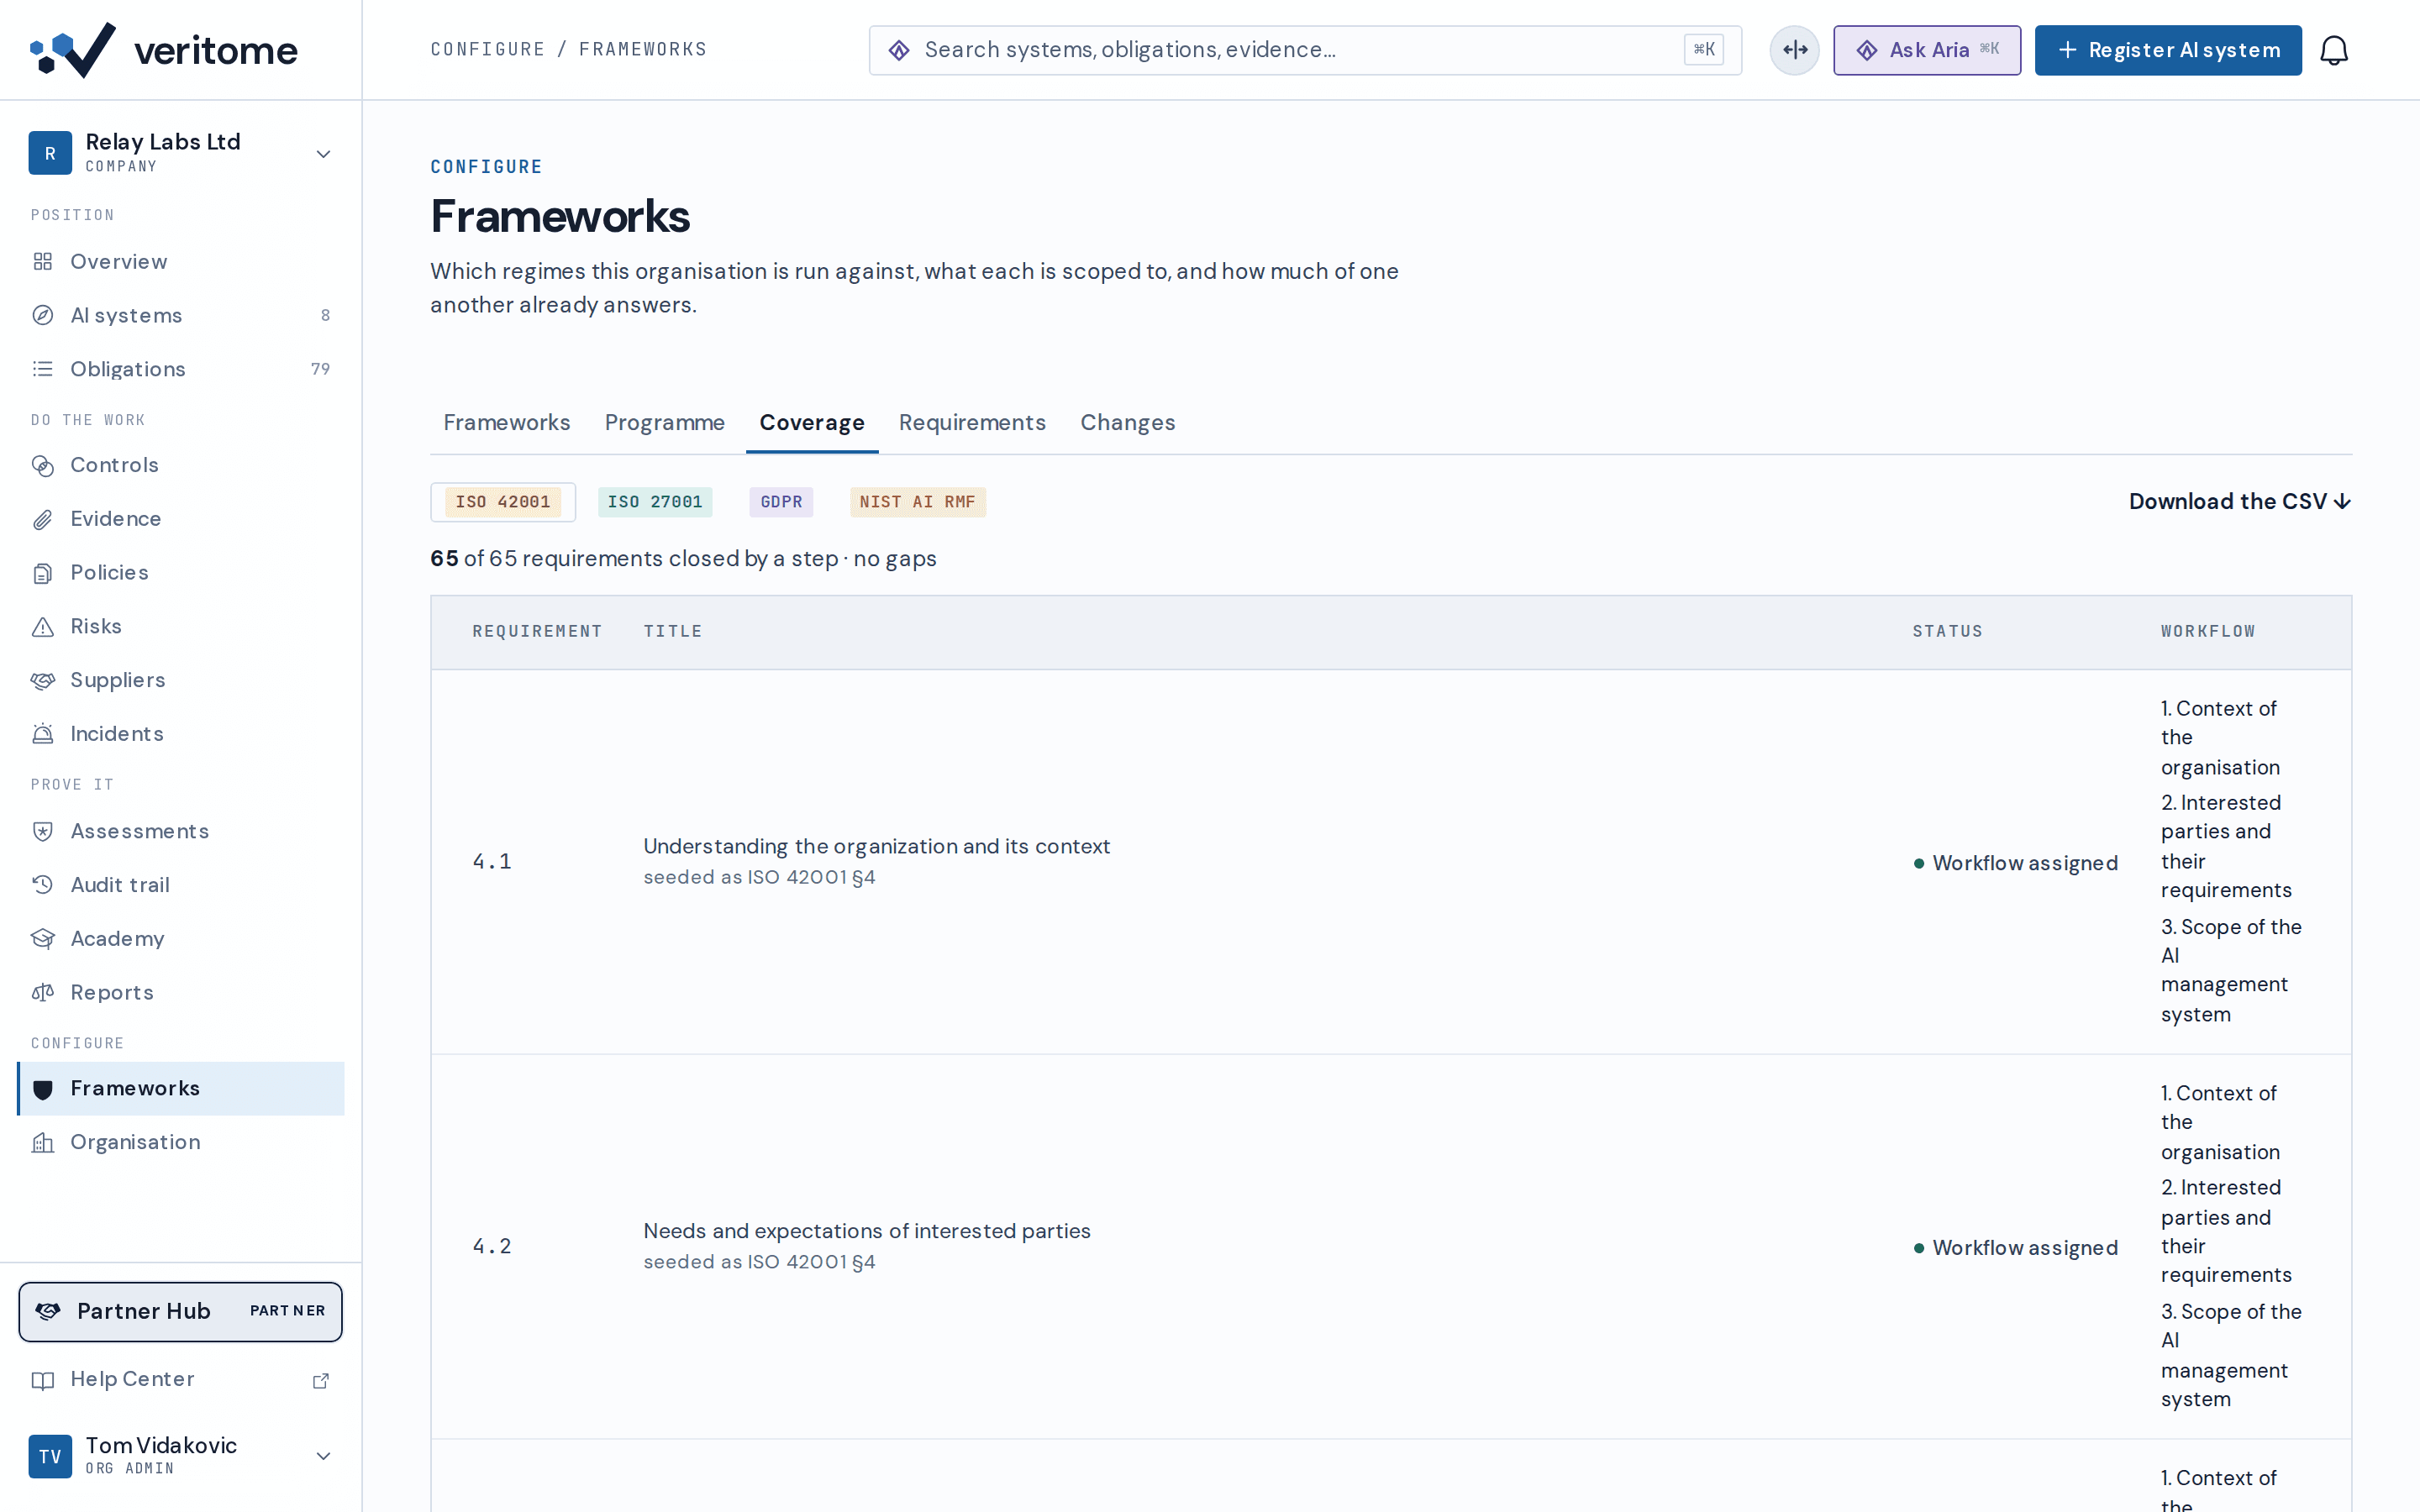Click the Help Center external link icon
This screenshot has width=2420, height=1512.
[x=321, y=1380]
